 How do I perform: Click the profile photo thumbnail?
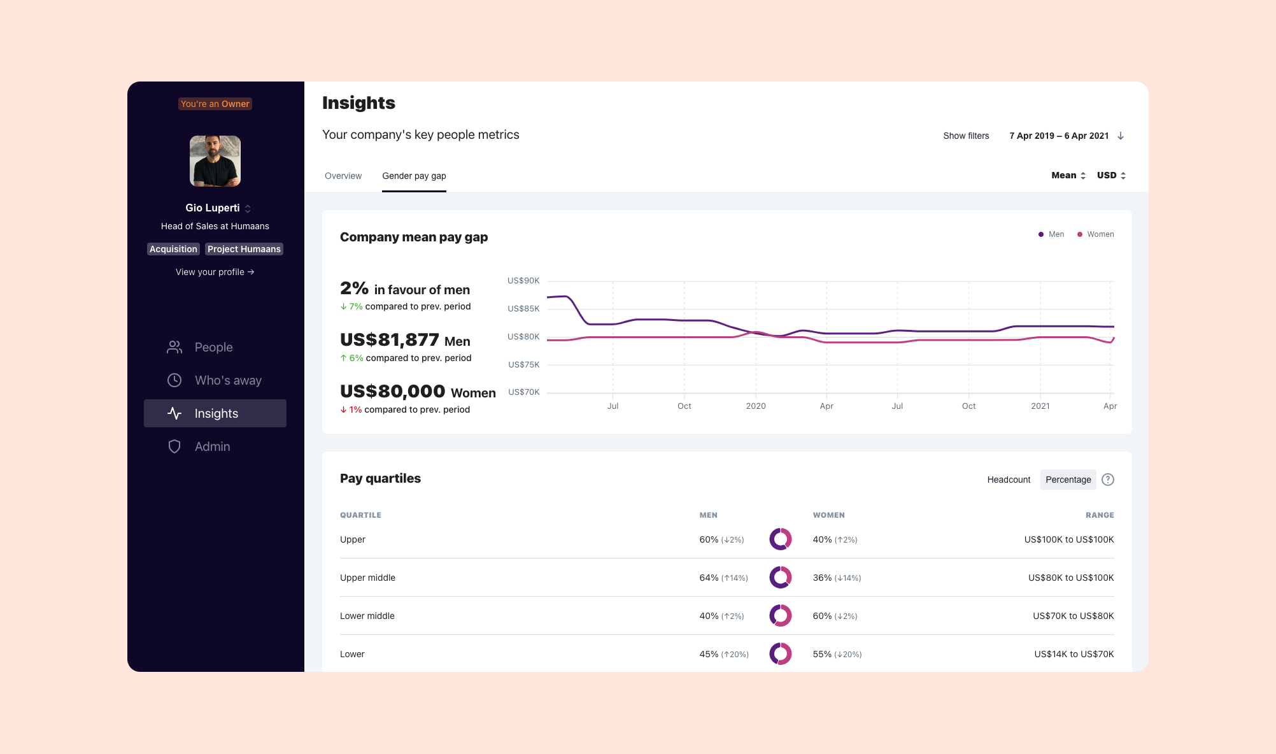point(215,161)
